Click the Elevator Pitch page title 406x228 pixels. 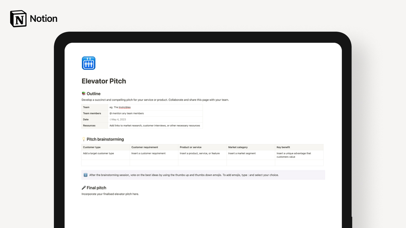(x=104, y=81)
